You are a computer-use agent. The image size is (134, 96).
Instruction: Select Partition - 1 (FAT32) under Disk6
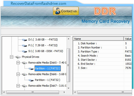(x=47, y=80)
